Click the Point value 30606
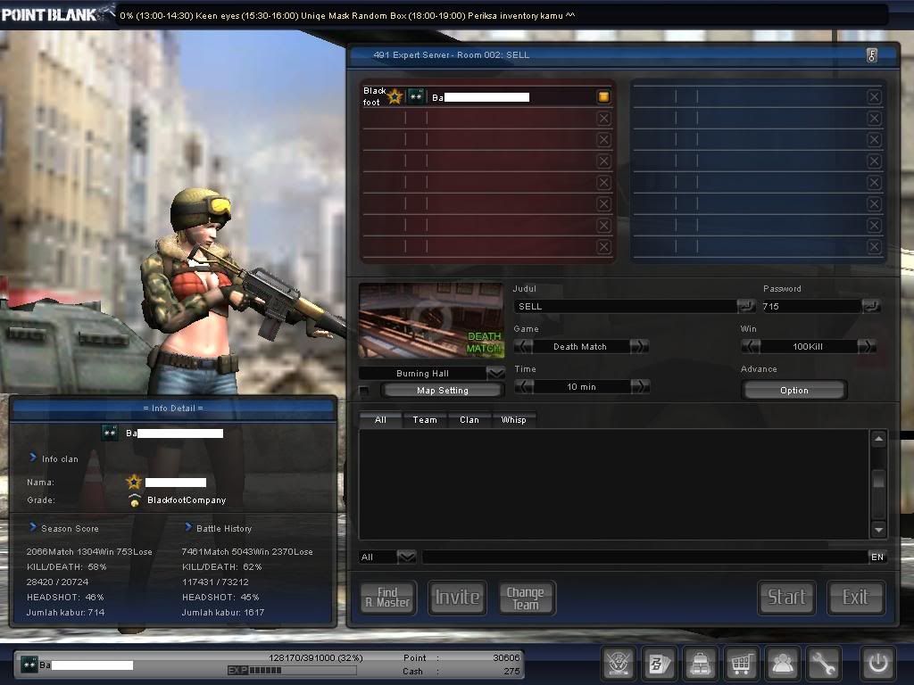 pyautogui.click(x=506, y=657)
